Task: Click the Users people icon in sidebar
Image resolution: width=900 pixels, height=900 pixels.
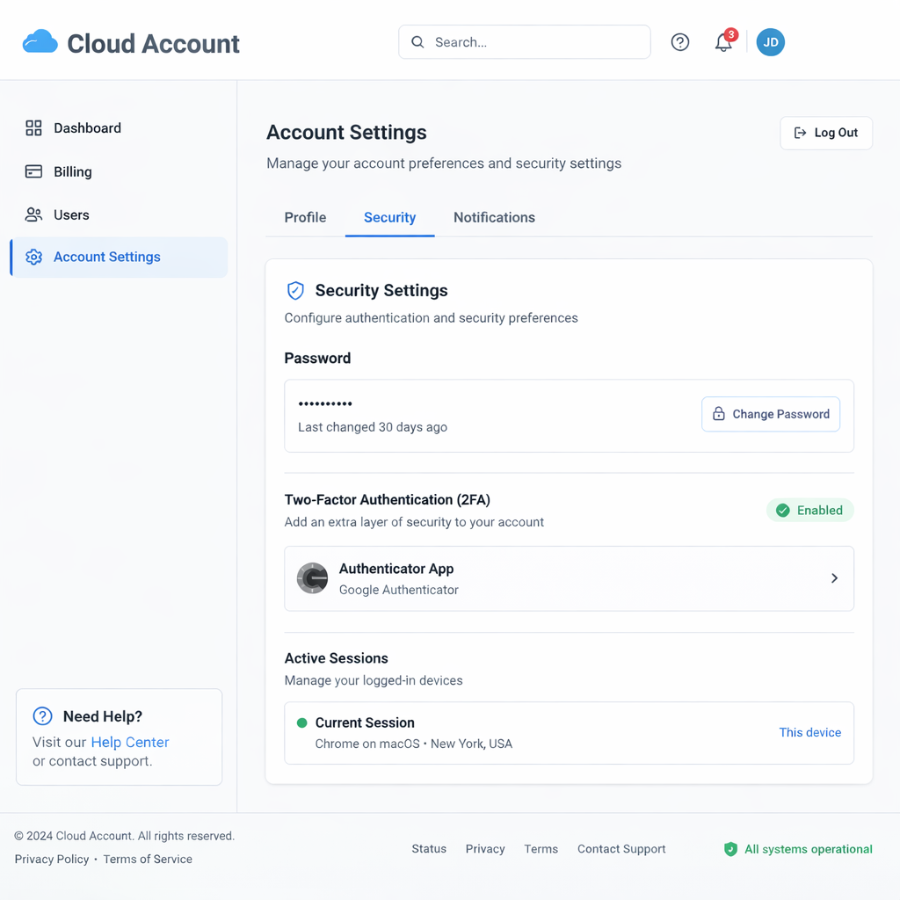Action: [x=33, y=215]
